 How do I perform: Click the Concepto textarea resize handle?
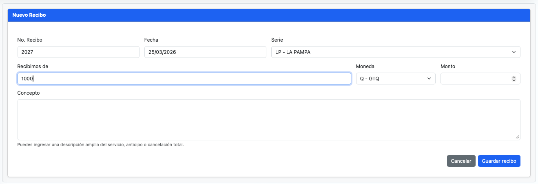[x=517, y=137]
